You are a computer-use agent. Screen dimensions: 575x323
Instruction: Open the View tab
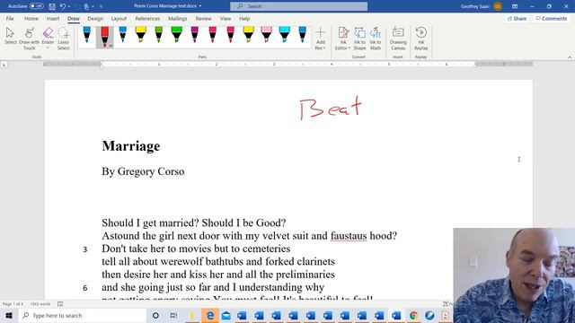tap(226, 18)
